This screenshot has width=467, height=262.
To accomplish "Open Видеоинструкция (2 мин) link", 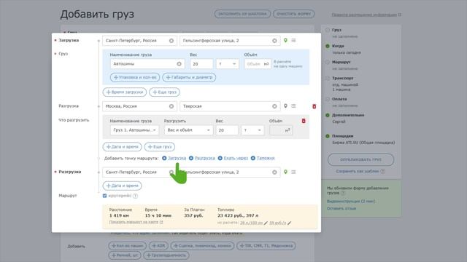I will pos(351,202).
